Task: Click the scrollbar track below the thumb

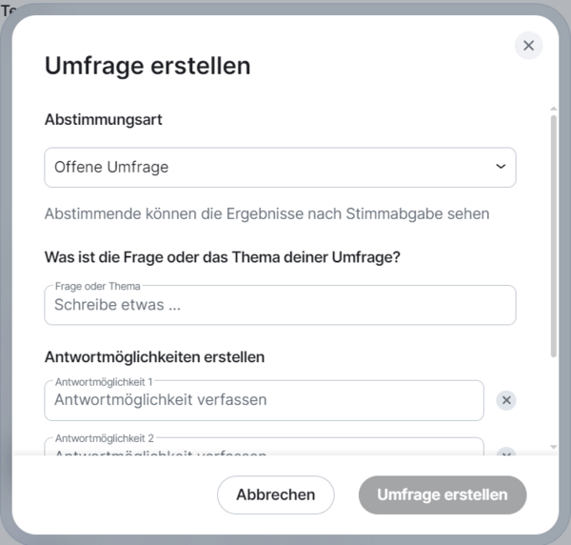Action: tap(554, 400)
